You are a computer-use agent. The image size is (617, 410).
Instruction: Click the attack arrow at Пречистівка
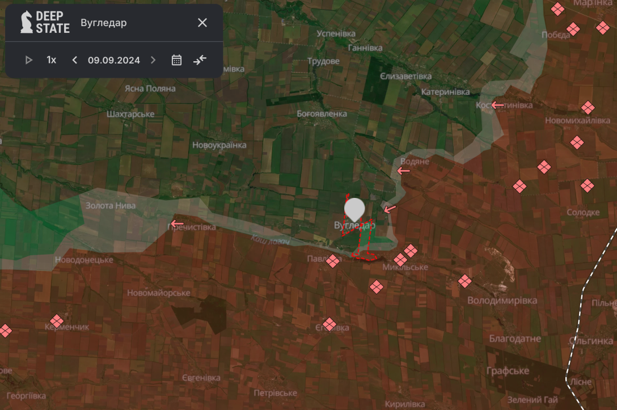click(x=177, y=224)
